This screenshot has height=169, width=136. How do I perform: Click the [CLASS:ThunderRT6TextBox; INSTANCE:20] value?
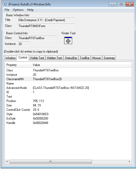click(61, 88)
